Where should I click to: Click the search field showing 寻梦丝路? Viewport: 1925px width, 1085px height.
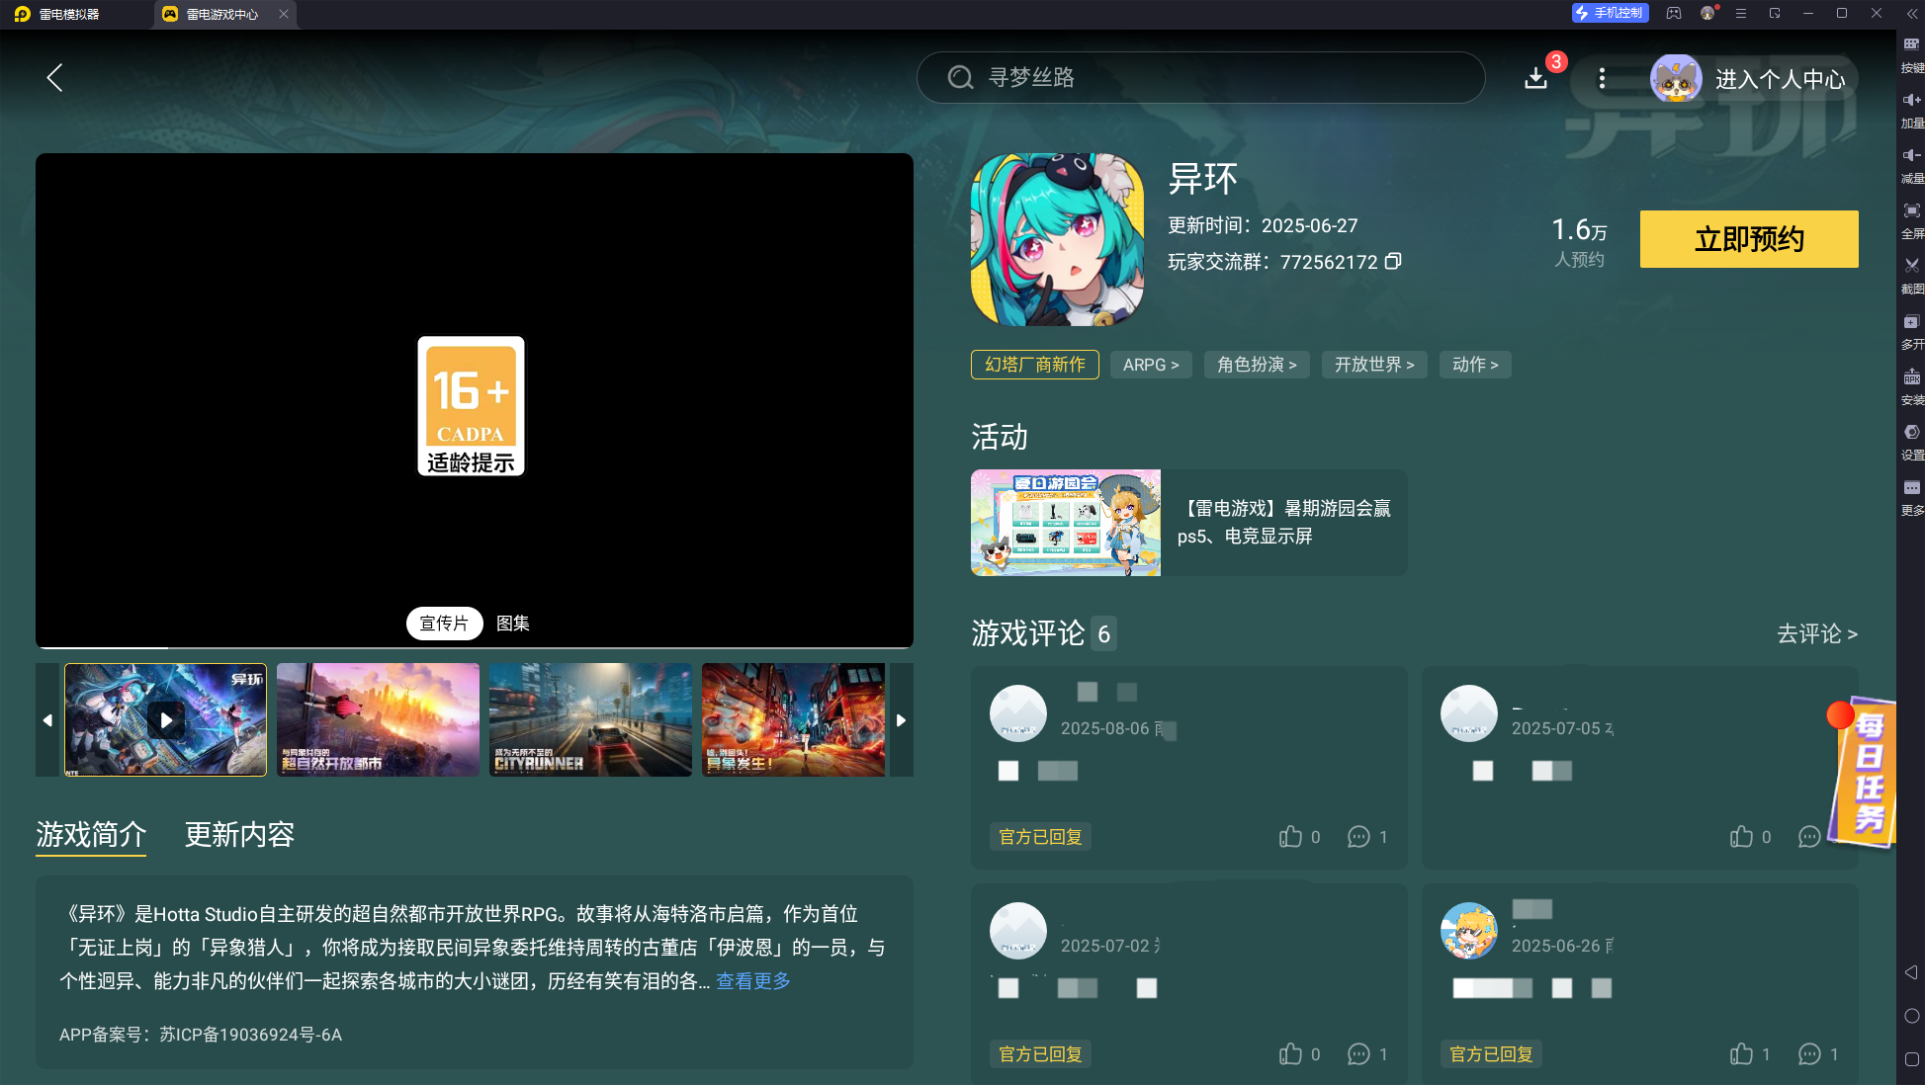click(x=1200, y=78)
